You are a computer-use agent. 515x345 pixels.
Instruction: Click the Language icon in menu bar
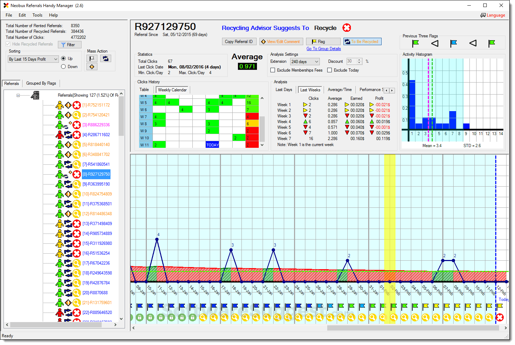[483, 15]
